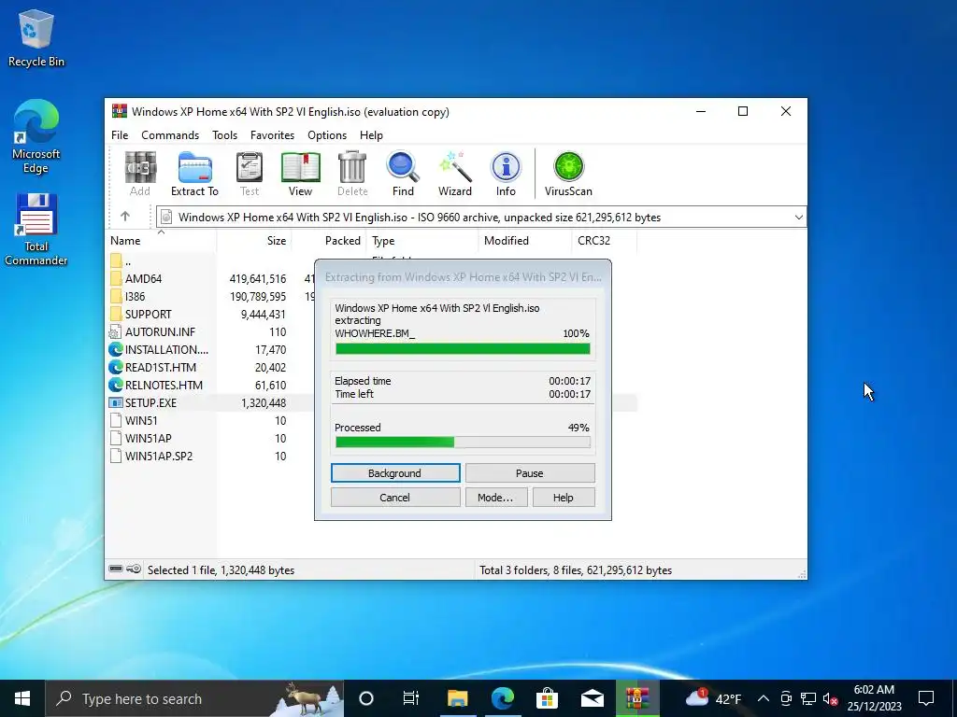Open Task View on taskbar
Screen dimensions: 957x717
click(x=411, y=698)
